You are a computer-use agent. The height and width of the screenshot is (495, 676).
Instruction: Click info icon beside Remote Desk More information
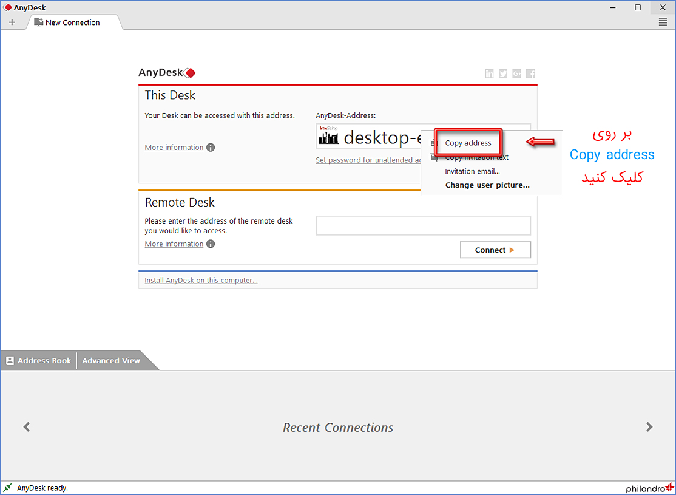211,244
